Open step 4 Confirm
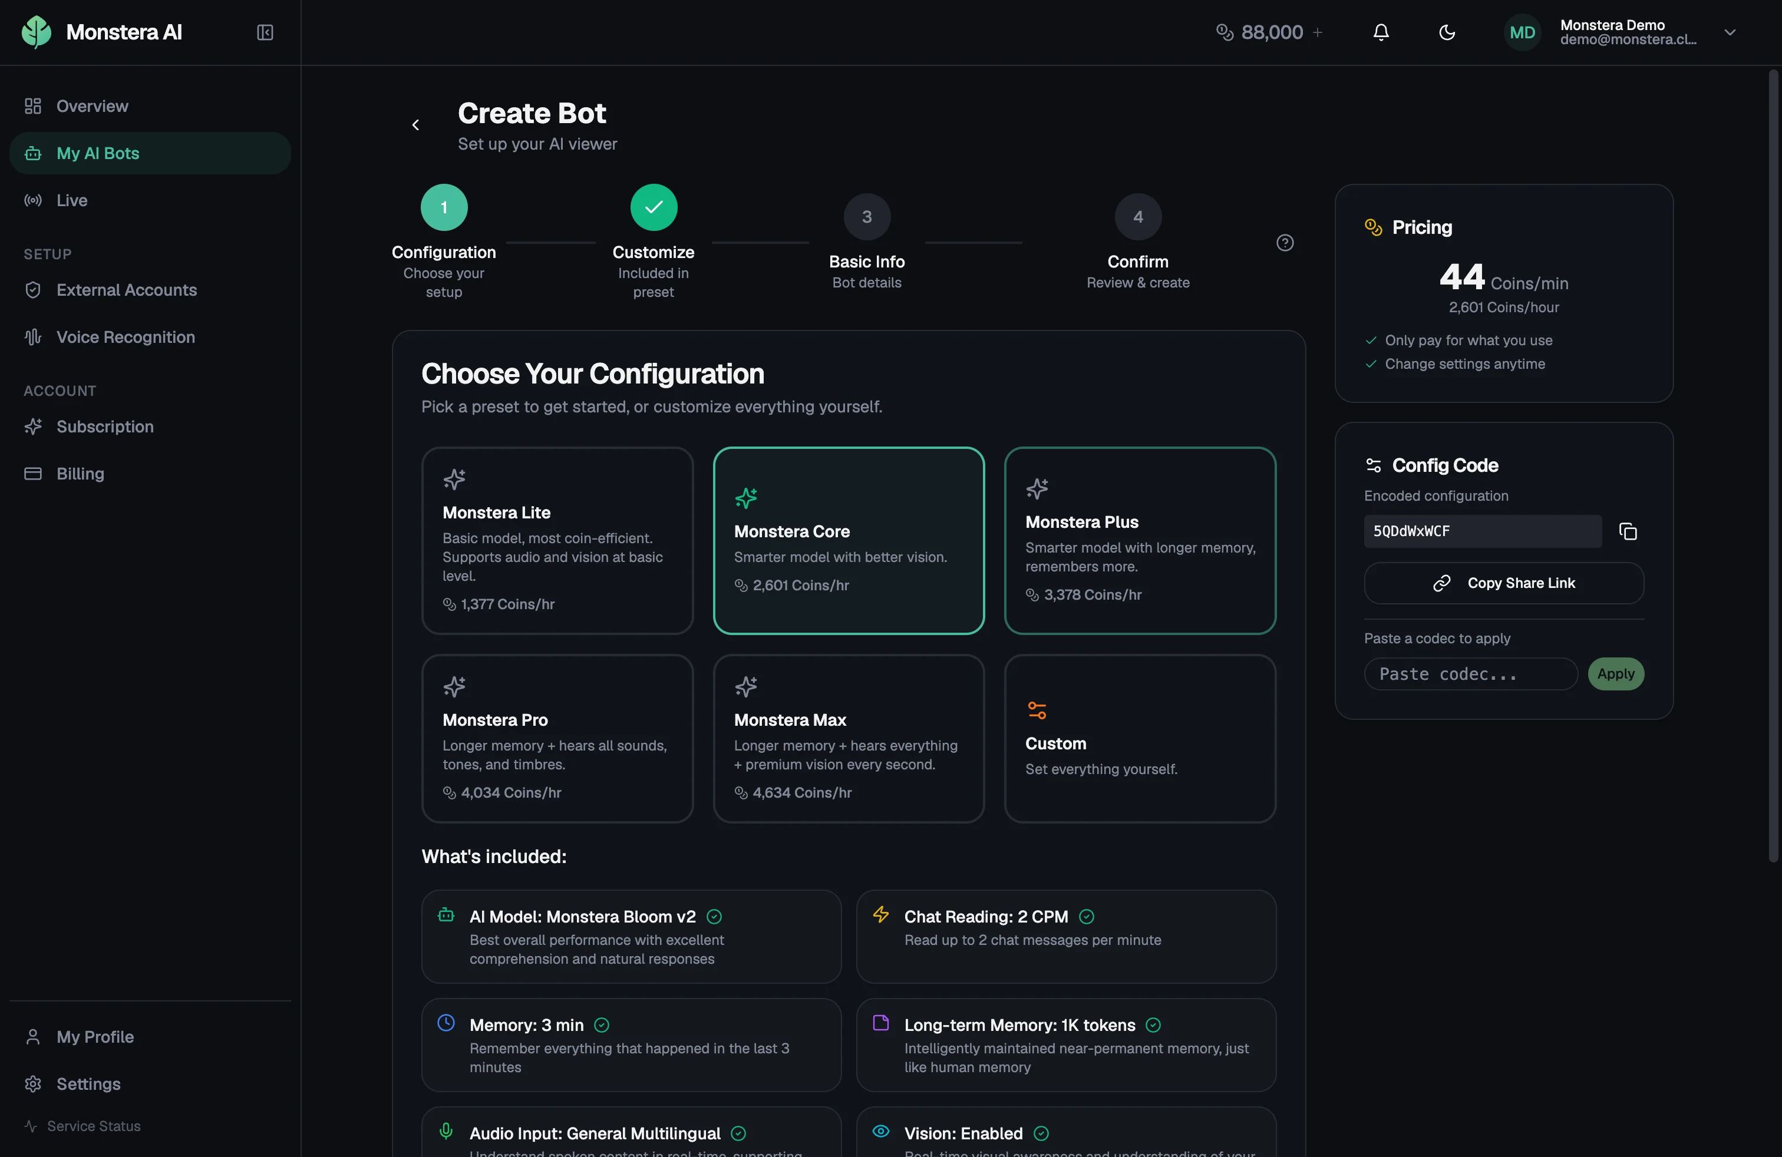 click(x=1137, y=217)
